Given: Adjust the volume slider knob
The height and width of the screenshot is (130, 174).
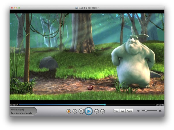Looking at the screenshot, I should [x=146, y=111].
